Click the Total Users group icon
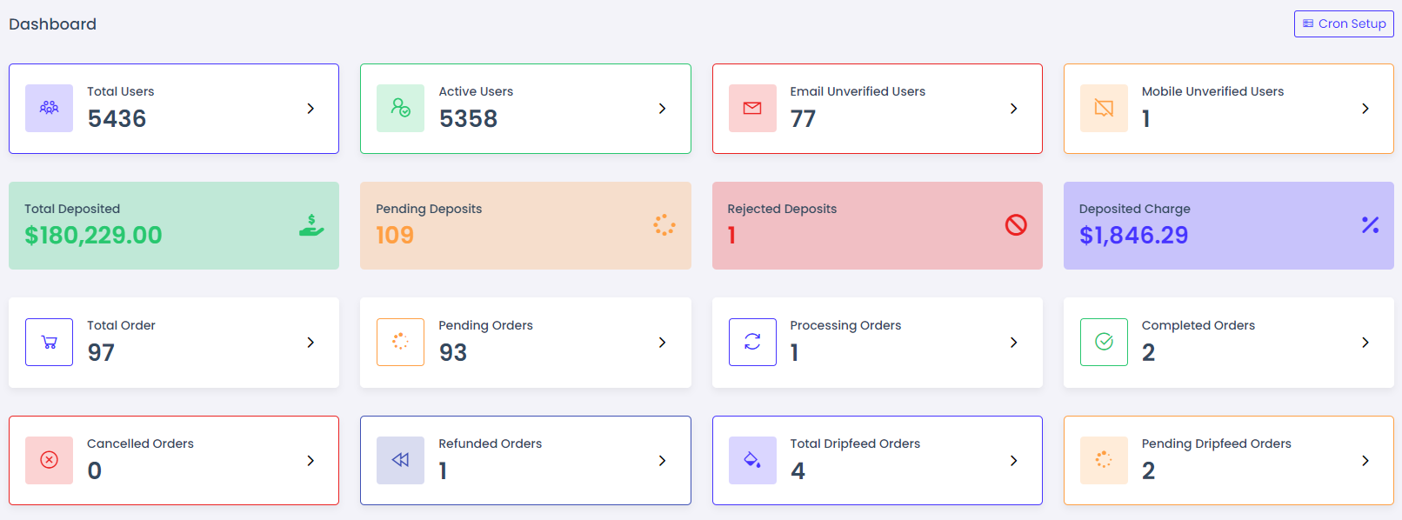This screenshot has width=1402, height=520. 49,108
